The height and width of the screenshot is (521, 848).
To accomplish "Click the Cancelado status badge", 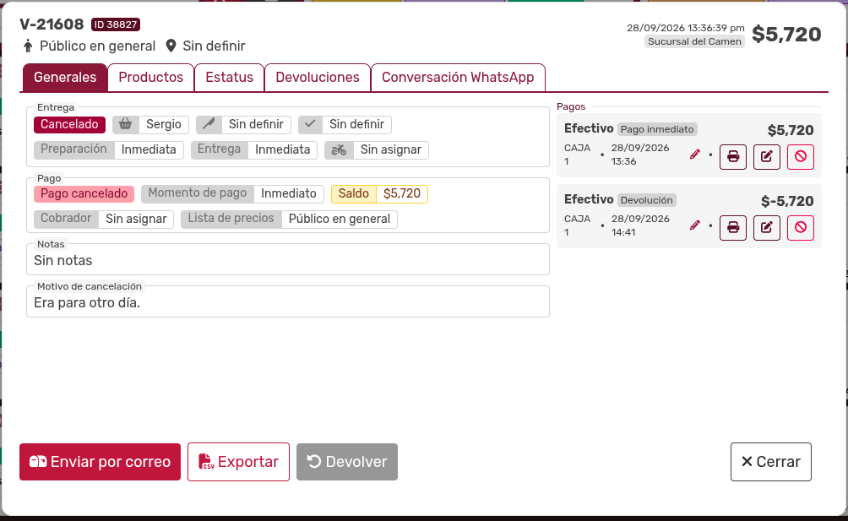I will pos(69,124).
